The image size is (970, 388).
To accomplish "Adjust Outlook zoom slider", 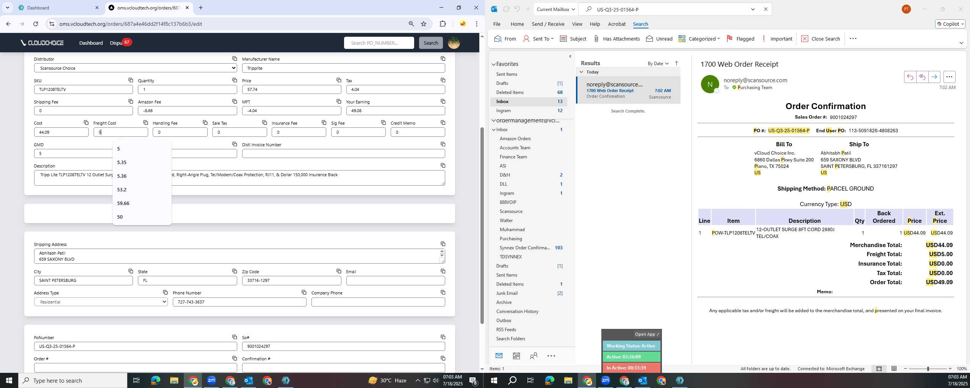I will [x=928, y=369].
